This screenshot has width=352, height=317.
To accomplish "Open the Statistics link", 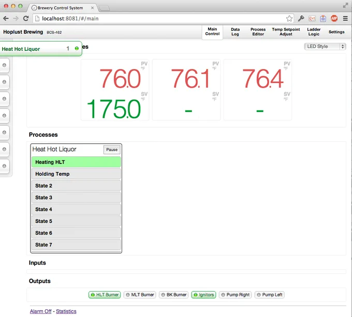I will (x=66, y=311).
